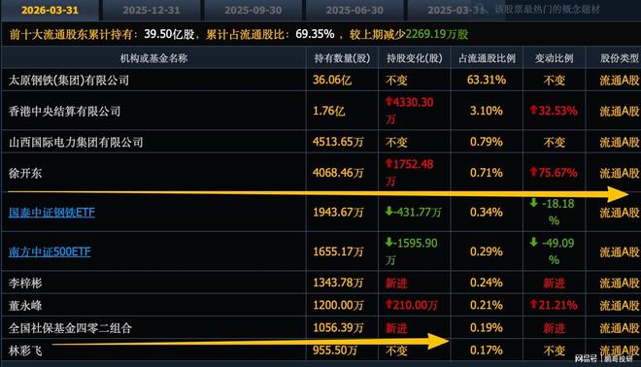The image size is (641, 367).
Task: Click the -431.77万 decrease value
Action: [414, 212]
